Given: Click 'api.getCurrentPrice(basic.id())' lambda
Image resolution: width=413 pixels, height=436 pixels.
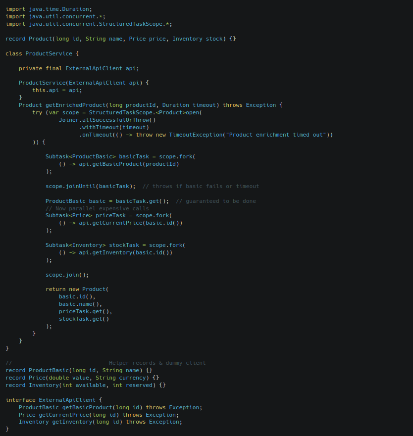Looking at the screenshot, I should click(131, 223).
